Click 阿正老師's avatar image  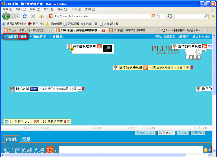tap(12, 89)
